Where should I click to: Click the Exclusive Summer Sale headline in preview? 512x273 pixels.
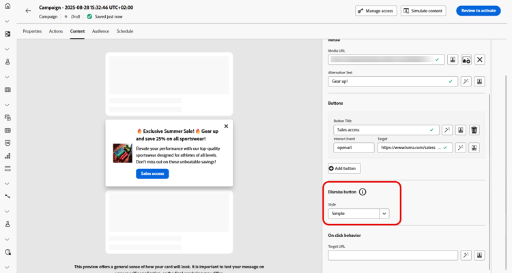tap(177, 135)
